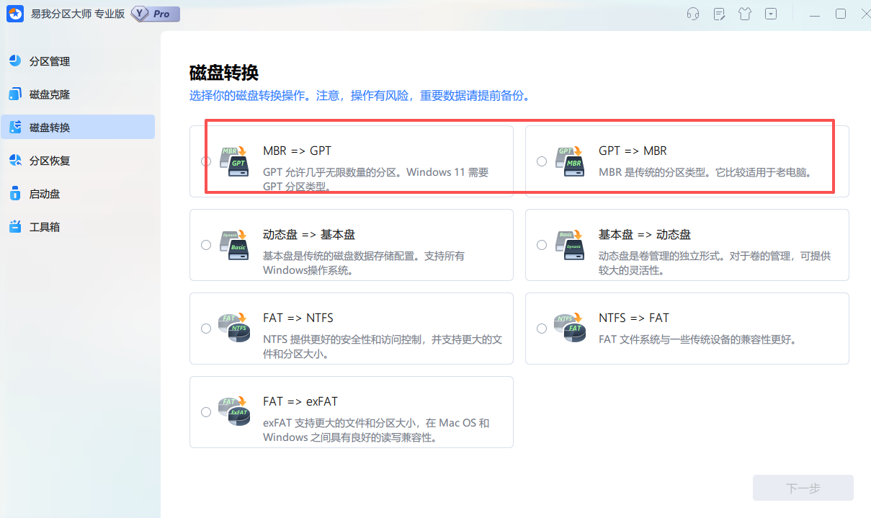
Task: Click the Pro badge next to title
Action: tap(154, 14)
